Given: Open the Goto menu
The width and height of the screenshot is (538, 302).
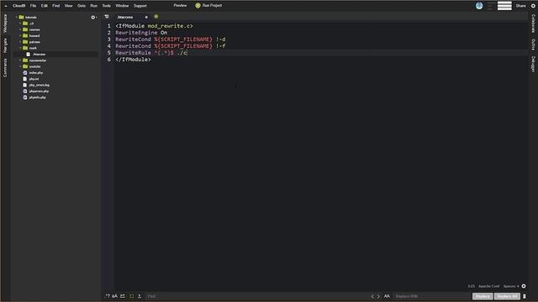Looking at the screenshot, I should point(82,6).
